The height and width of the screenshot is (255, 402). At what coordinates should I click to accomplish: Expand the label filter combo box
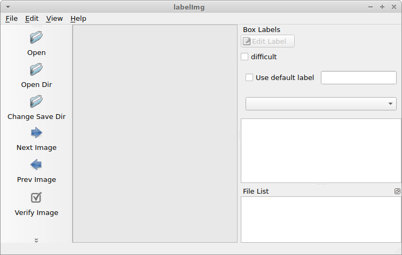(x=321, y=104)
